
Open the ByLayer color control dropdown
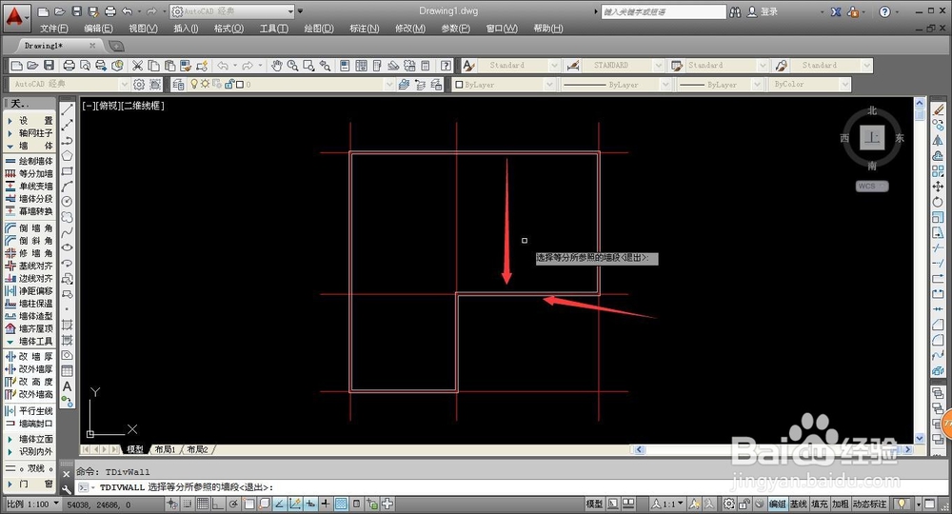(504, 85)
